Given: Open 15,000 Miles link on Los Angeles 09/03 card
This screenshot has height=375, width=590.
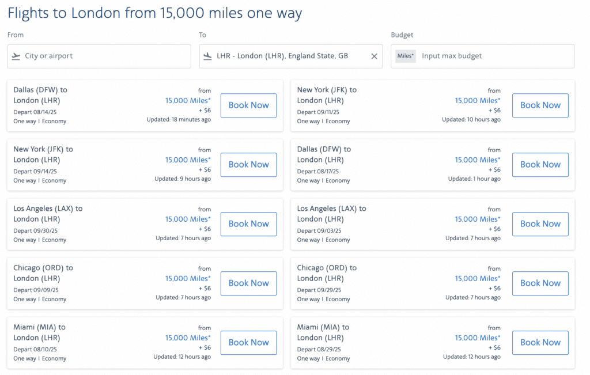Looking at the screenshot, I should point(479,219).
